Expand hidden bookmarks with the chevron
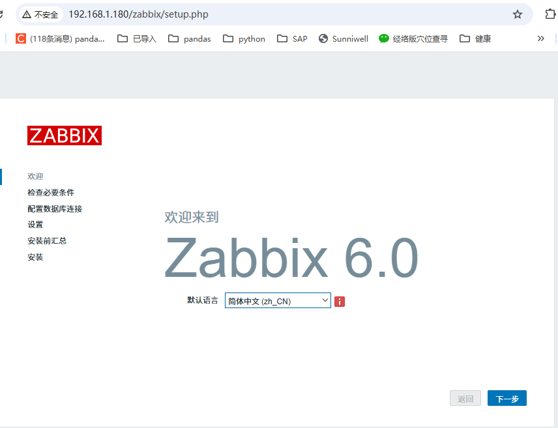558x428 pixels. tap(540, 38)
